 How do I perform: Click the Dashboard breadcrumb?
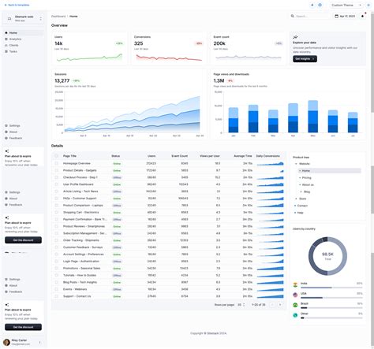(58, 17)
